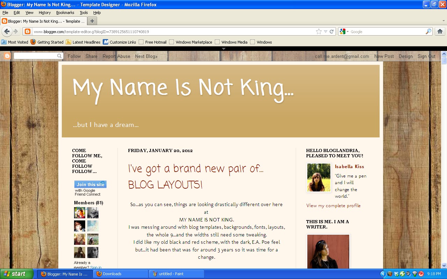447x279 pixels.
Task: Click the orange Blogger logo in navbar
Action: tap(7, 56)
